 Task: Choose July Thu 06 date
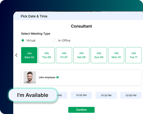click(x=47, y=55)
